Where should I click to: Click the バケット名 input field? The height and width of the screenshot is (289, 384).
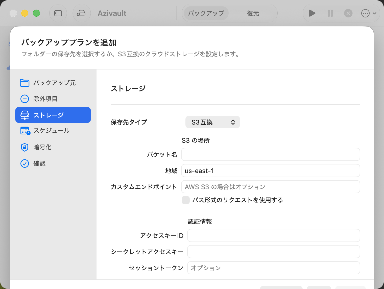pyautogui.click(x=271, y=154)
